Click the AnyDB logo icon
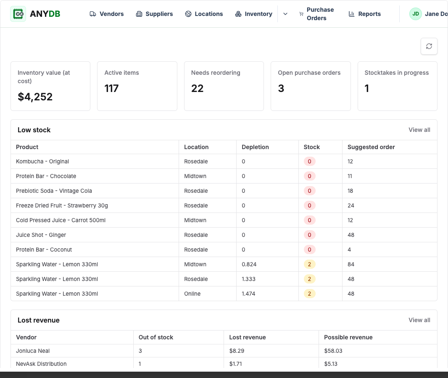448x378 pixels. point(18,14)
